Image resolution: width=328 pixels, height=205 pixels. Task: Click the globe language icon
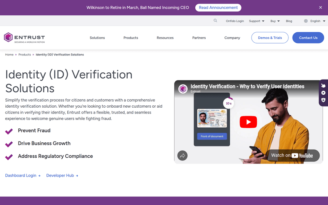point(306,21)
